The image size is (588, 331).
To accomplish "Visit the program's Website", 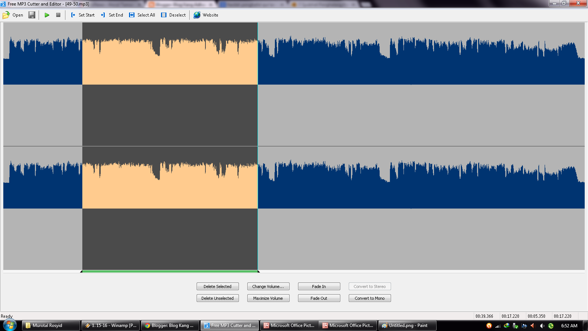I will pos(206,15).
